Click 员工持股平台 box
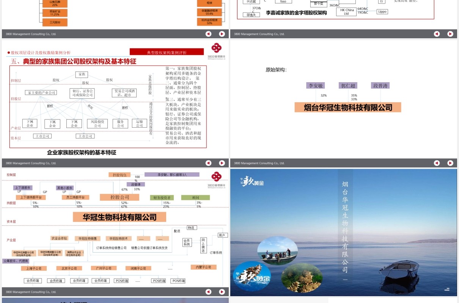Image resolution: width=459 pixels, height=303 pixels. tap(75, 197)
